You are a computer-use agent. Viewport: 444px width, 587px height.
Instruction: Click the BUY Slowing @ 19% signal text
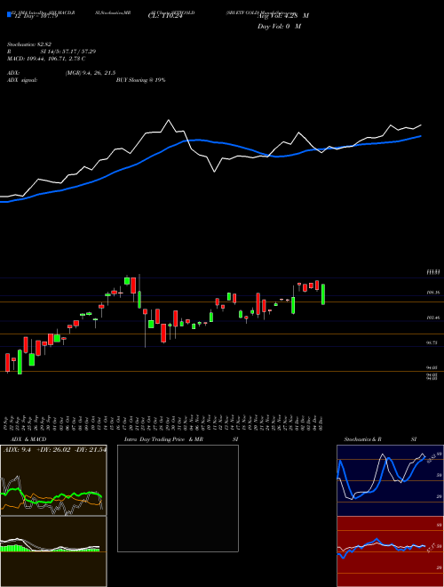(140, 80)
